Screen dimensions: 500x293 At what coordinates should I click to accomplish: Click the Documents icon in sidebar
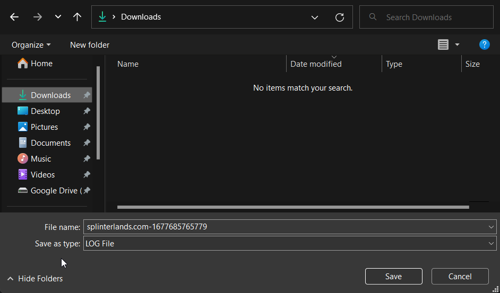(x=23, y=143)
